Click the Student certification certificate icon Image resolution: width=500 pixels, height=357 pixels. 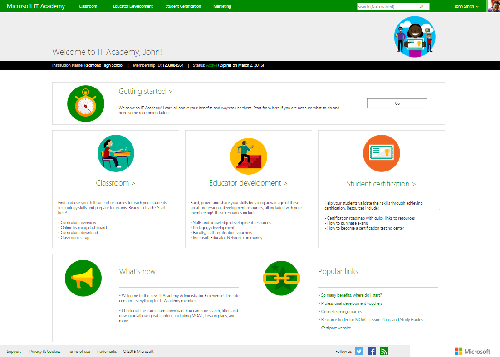(382, 153)
